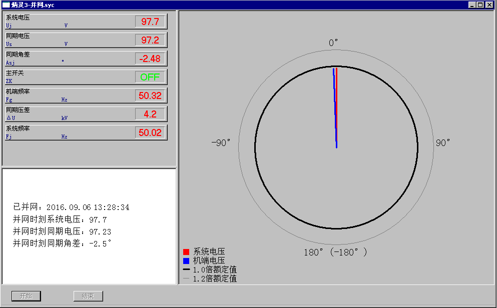The height and width of the screenshot is (308, 497).
Task: Click the 同期电压 value 97.2 field
Action: [150, 40]
